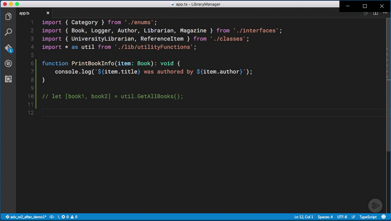
Task: Change end-of-line sequence via LF
Action: (353, 217)
